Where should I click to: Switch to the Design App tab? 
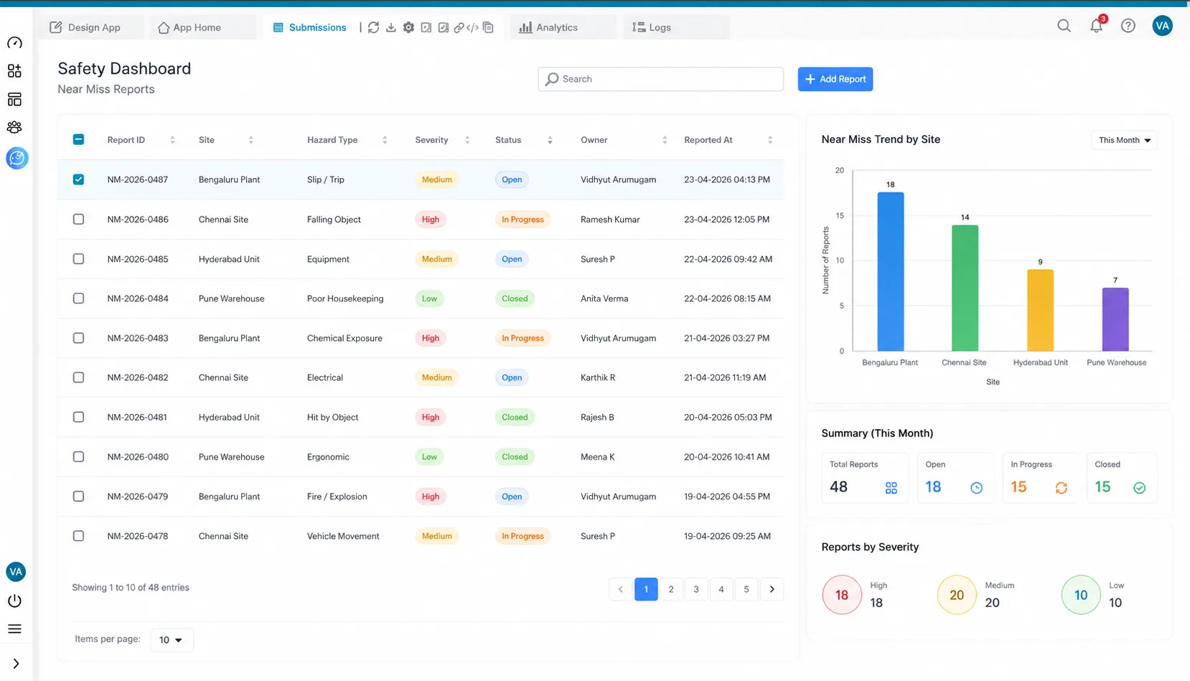pyautogui.click(x=91, y=27)
